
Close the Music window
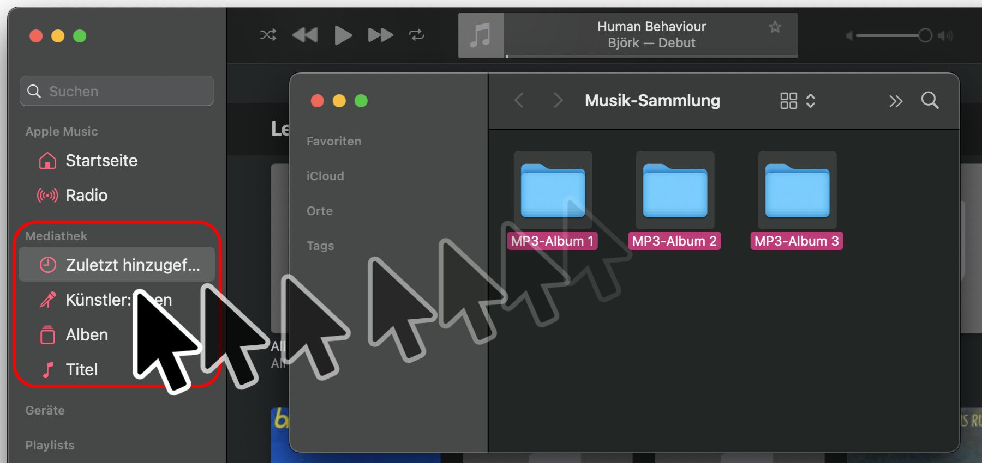36,36
